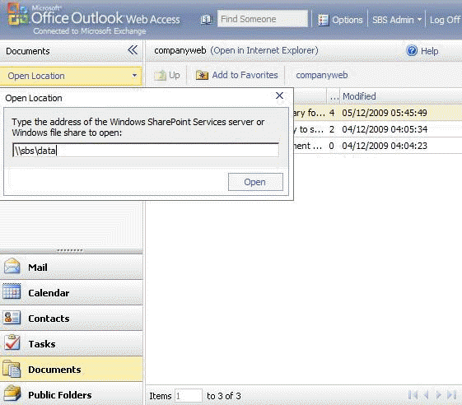Click the ellipsis column header beside Modified
The height and width of the screenshot is (405, 462).
(334, 96)
